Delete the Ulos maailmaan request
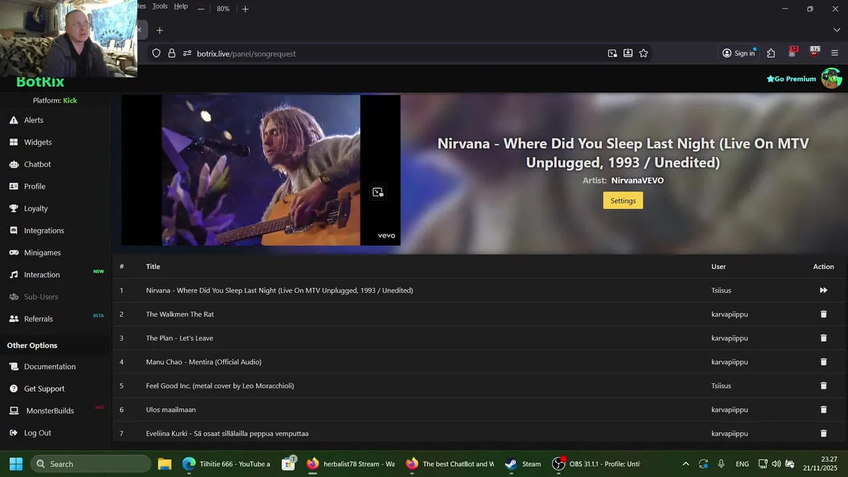 [x=823, y=409]
